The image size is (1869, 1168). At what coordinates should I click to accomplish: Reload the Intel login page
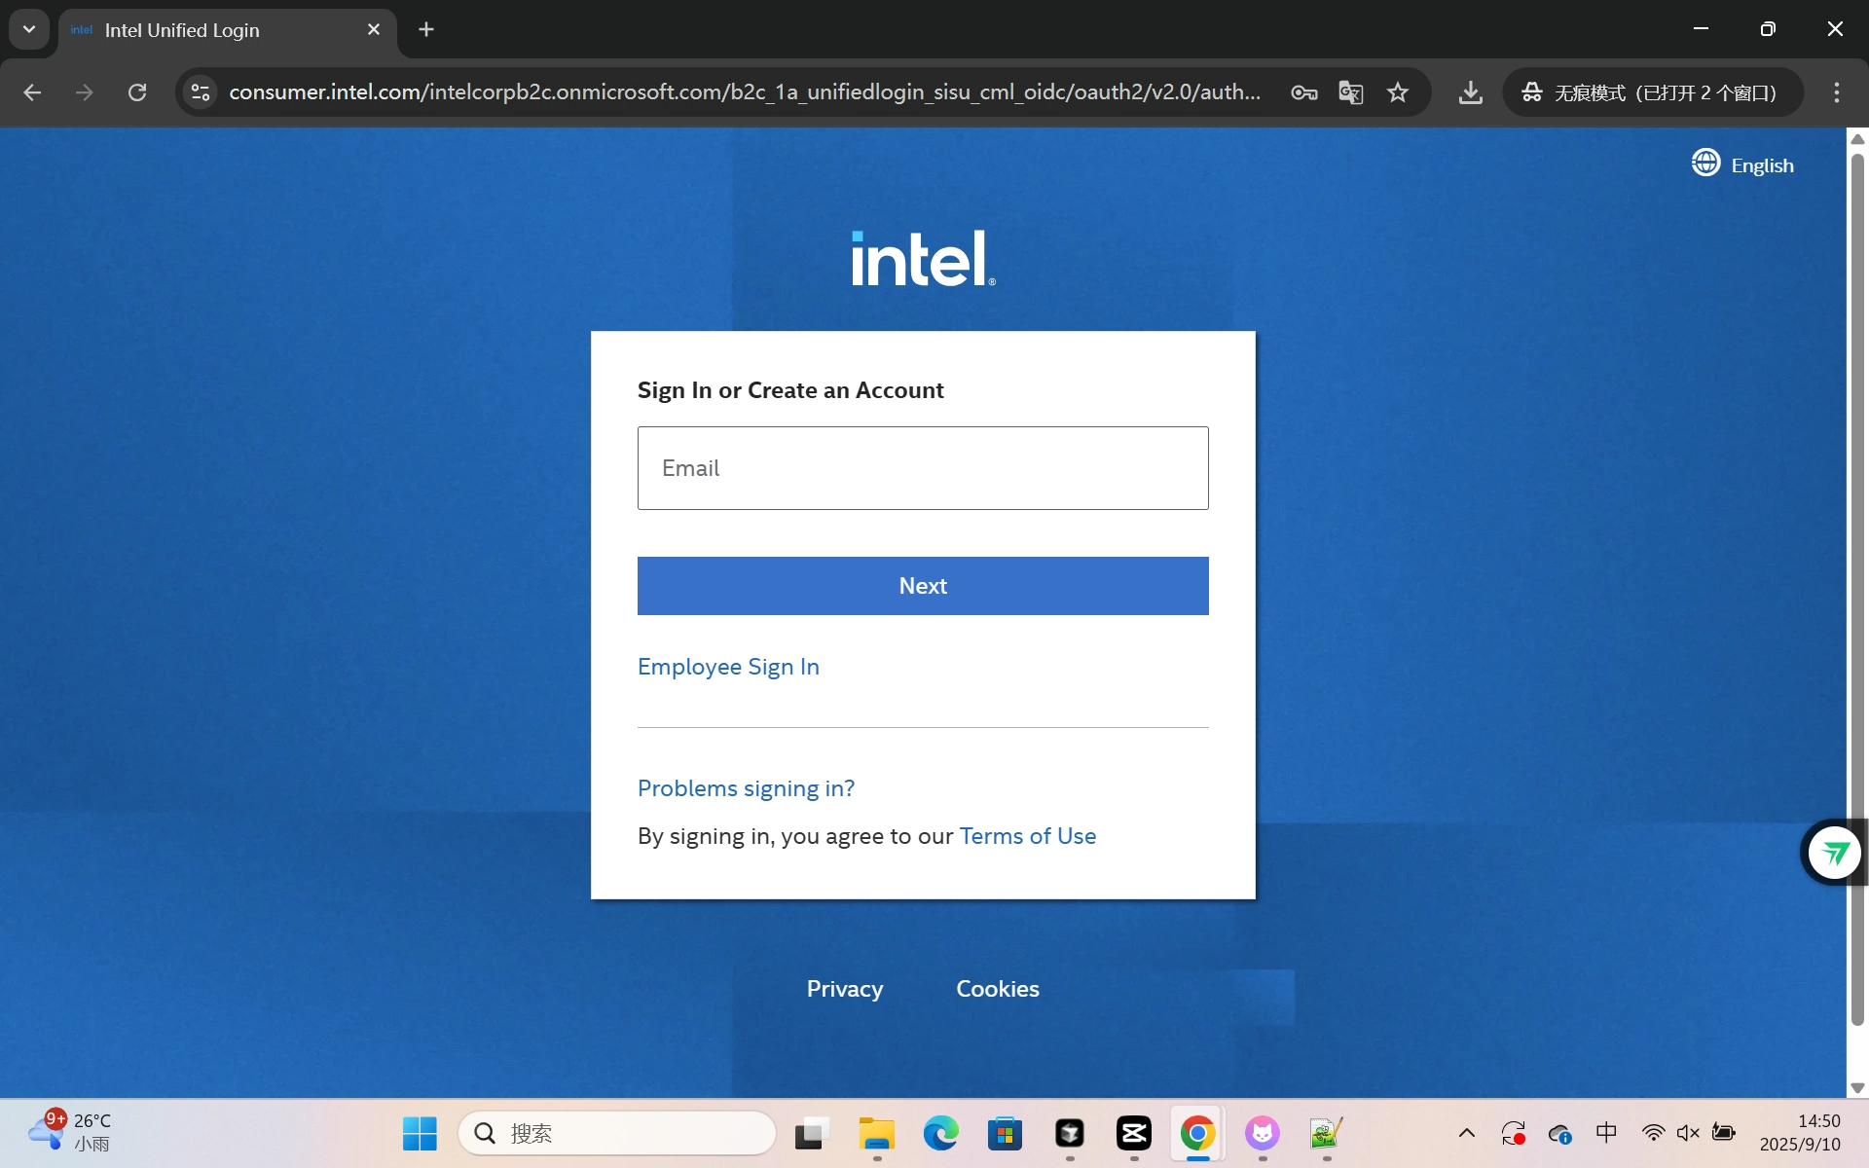coord(137,92)
